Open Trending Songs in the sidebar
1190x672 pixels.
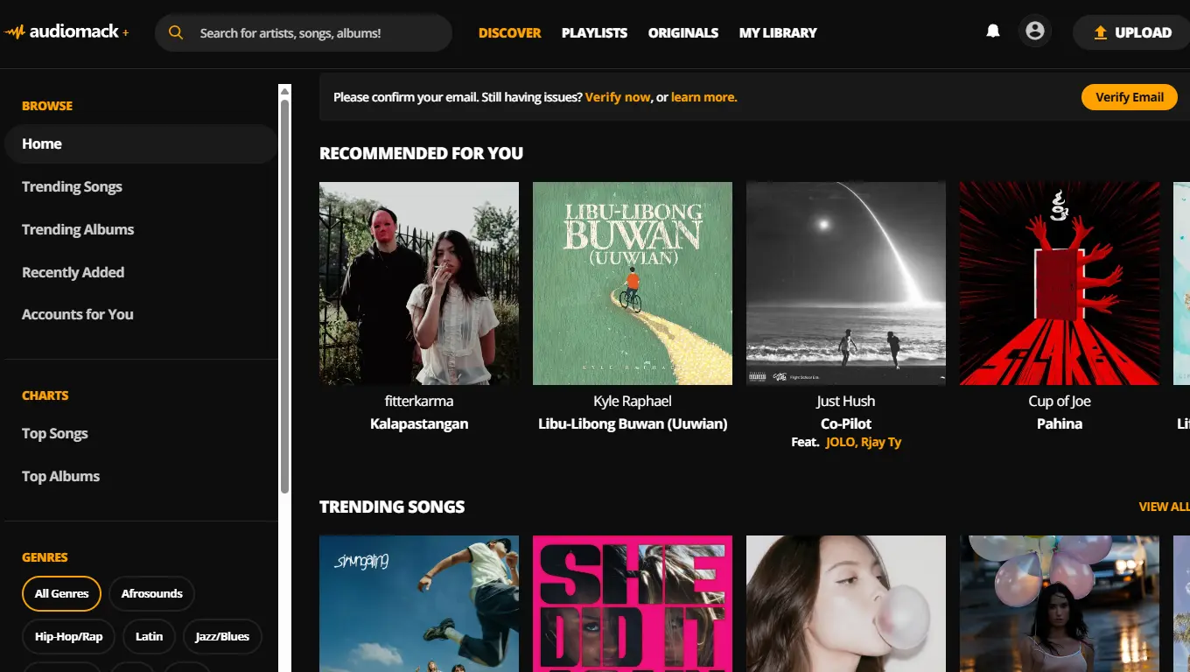pyautogui.click(x=72, y=186)
